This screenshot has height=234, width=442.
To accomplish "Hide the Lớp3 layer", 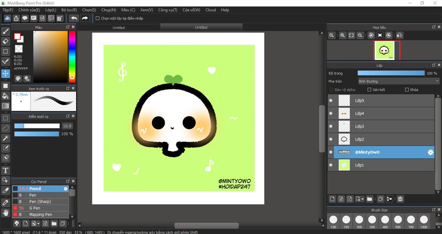I will point(331,126).
